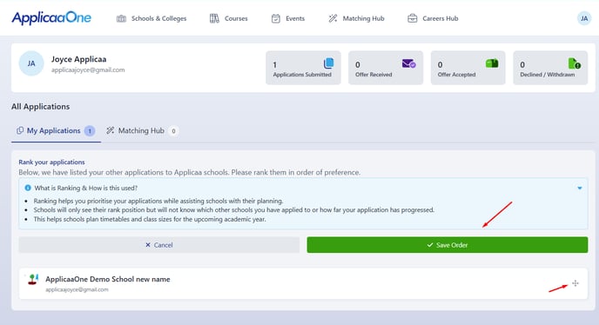Click the Offer Accepted green icon

pos(492,63)
